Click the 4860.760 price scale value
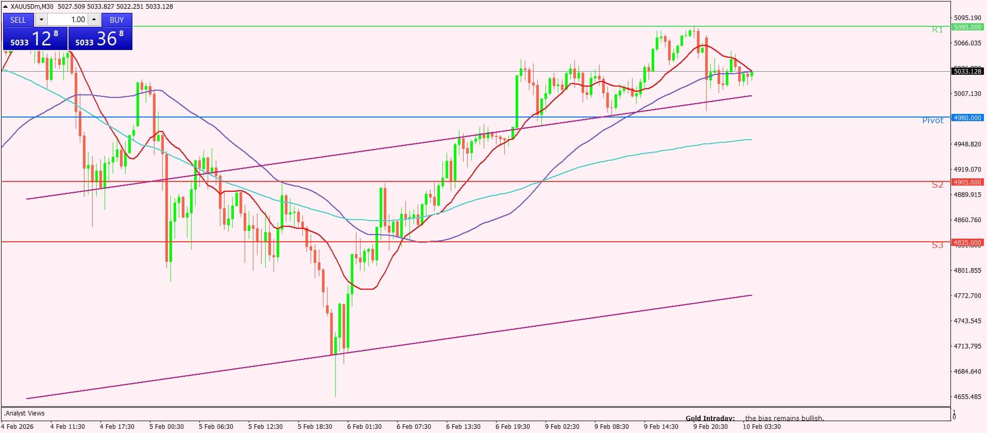The height and width of the screenshot is (433, 987). point(967,220)
